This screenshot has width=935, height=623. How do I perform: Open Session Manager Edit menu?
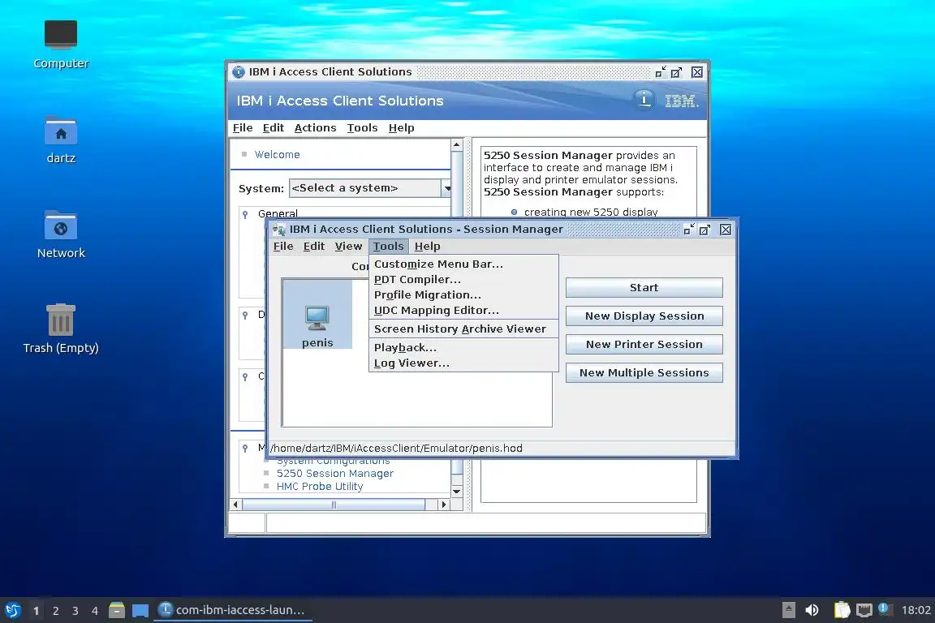[x=313, y=247]
